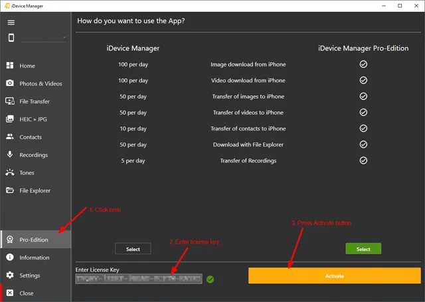425x302 pixels.
Task: Click 'Download with File Explorer' text
Action: [x=248, y=144]
